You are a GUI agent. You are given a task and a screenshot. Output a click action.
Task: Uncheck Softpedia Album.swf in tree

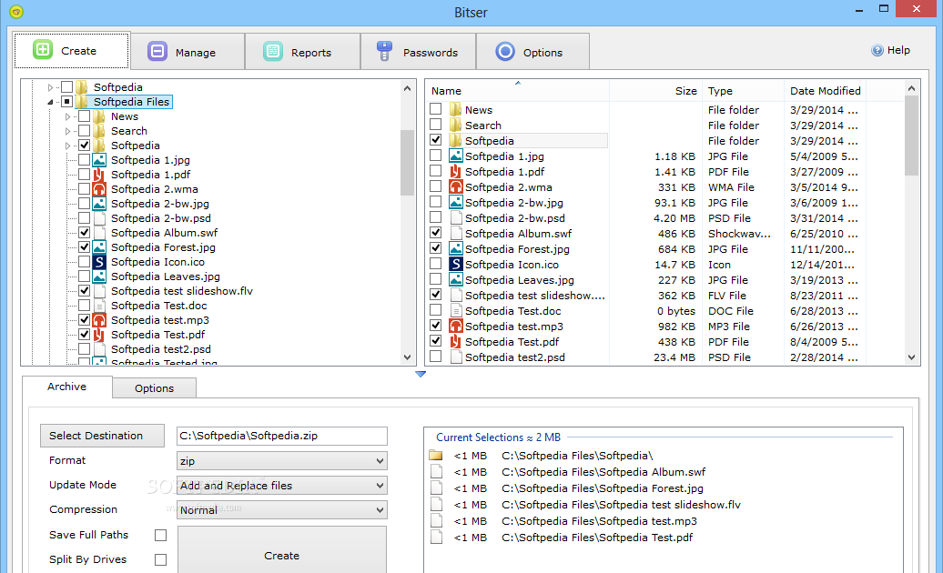pos(84,233)
